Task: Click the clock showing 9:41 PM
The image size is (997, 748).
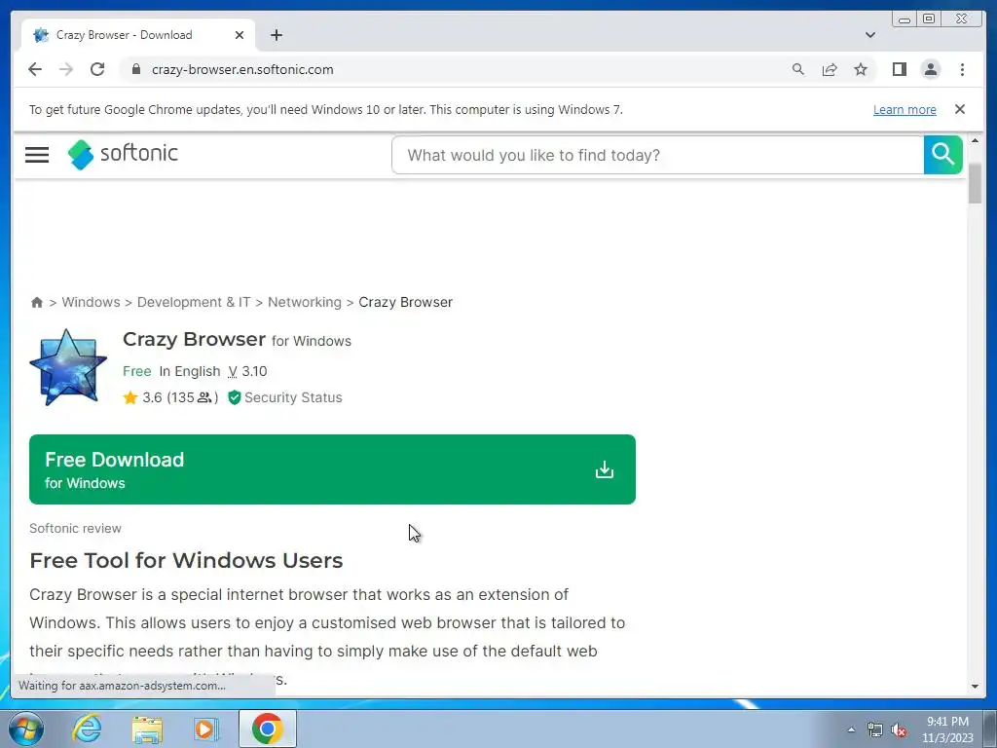Action: [x=947, y=722]
